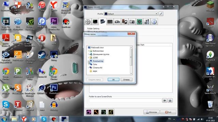This screenshot has width=218, height=122.
Task: Select Сеть in the folder tree
Action: click(x=95, y=64)
